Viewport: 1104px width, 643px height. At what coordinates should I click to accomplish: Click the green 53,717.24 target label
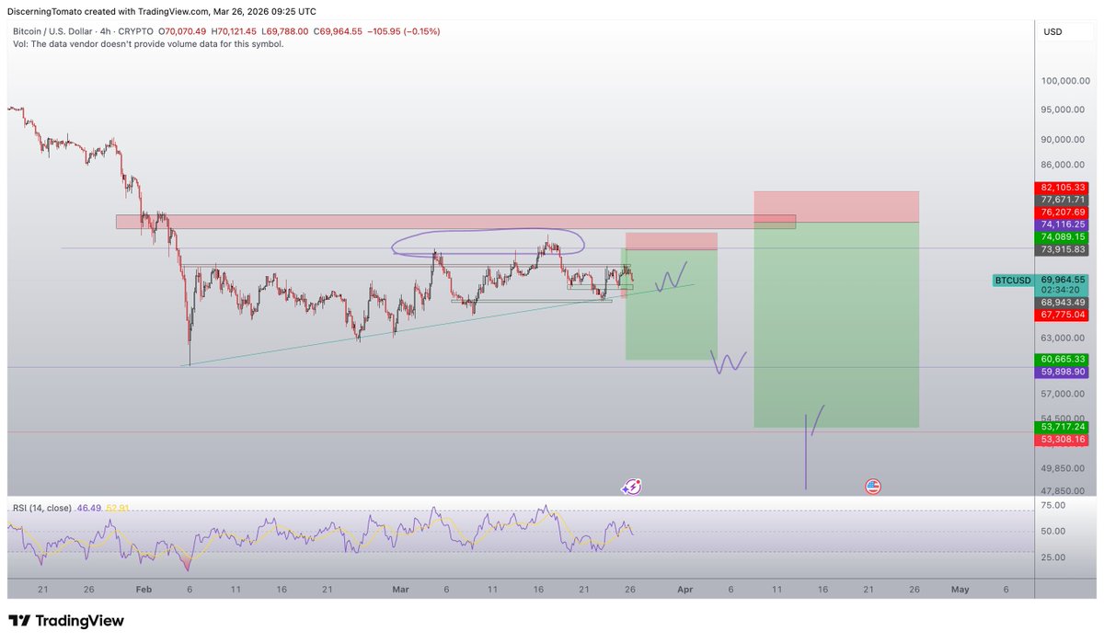(1064, 427)
